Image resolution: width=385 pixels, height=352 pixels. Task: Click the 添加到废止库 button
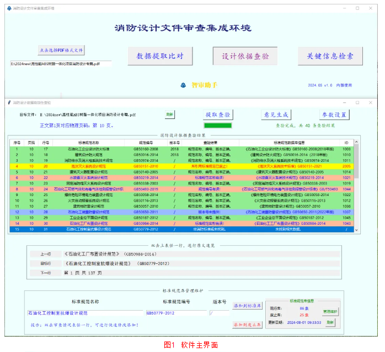248,325
